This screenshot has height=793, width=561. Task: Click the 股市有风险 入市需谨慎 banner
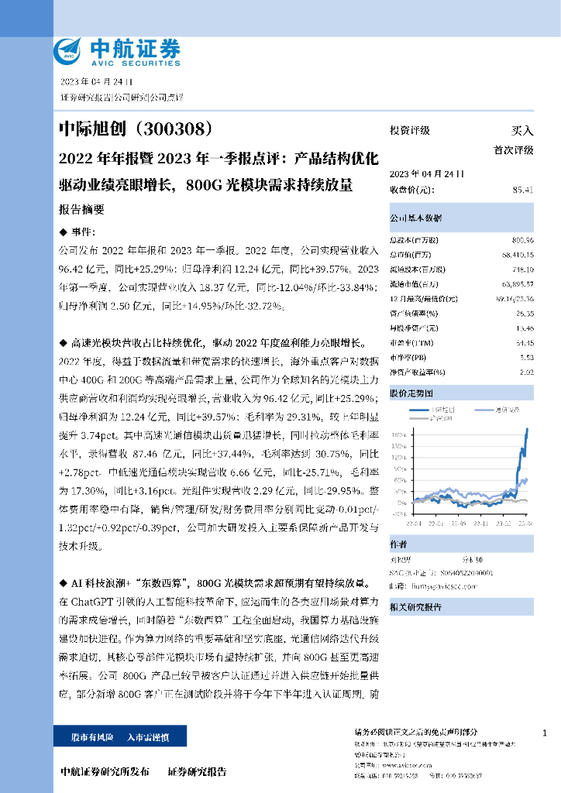point(120,736)
